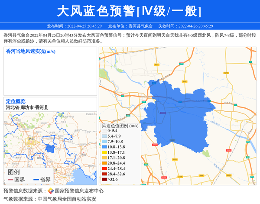The image size is (260, 204).
Task: Click the title 大风蓝色预警[IV级/一般]
Action: click(x=129, y=11)
